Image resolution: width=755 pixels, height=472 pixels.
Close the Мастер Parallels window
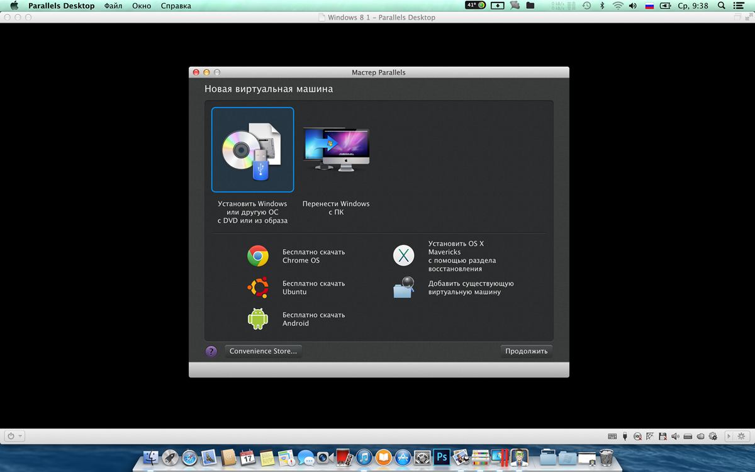point(196,72)
